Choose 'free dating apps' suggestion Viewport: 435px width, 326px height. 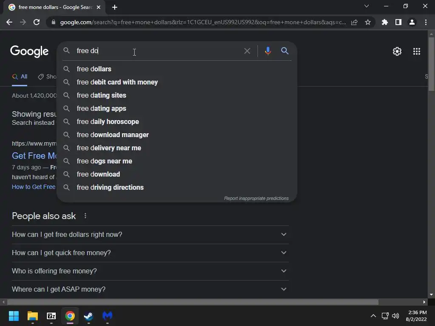coord(177,108)
